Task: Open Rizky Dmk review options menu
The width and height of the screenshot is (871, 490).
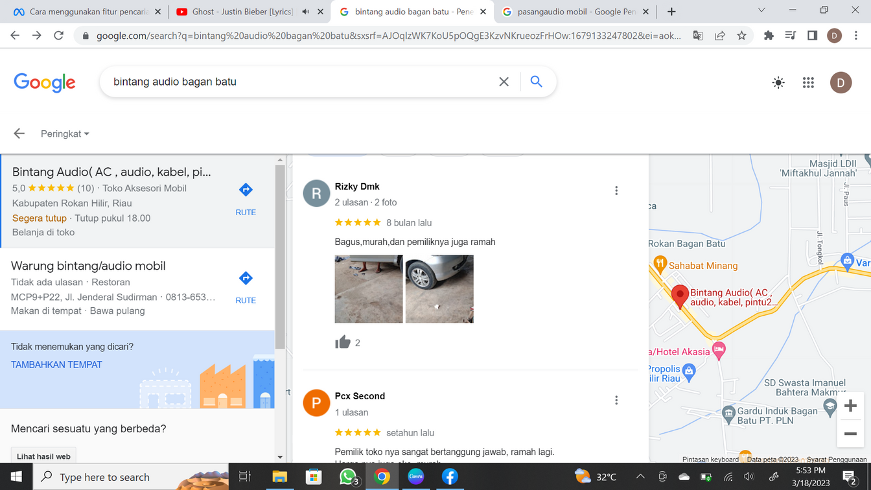Action: click(616, 191)
